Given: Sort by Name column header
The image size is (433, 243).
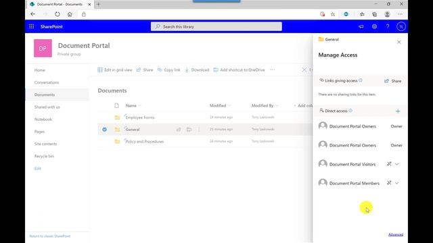Looking at the screenshot, I should 131,105.
